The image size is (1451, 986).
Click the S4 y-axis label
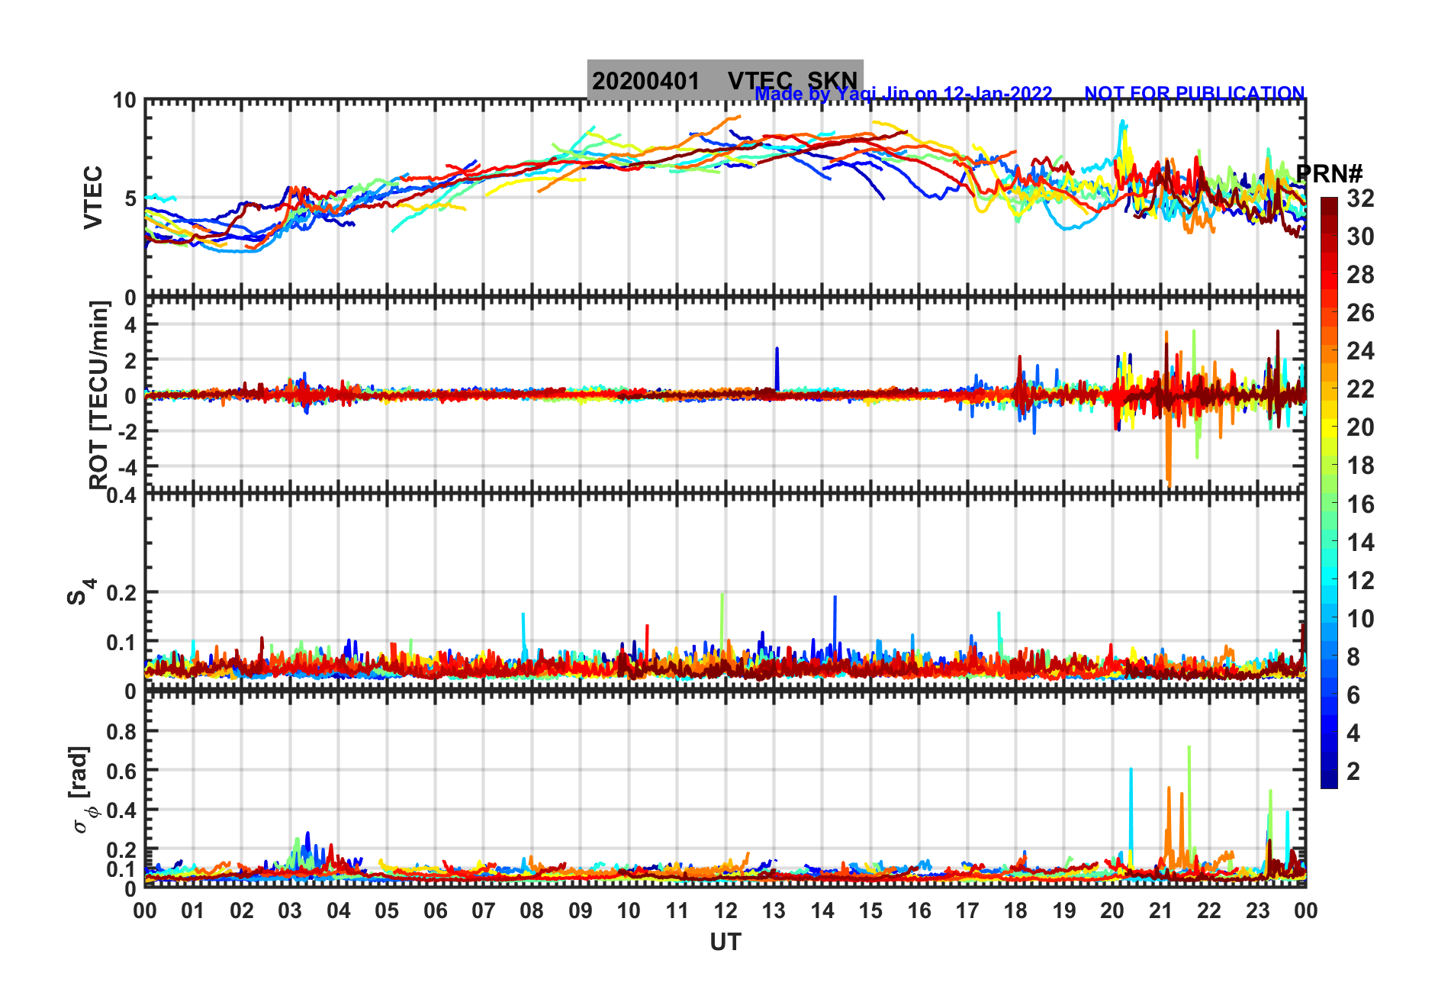80,591
